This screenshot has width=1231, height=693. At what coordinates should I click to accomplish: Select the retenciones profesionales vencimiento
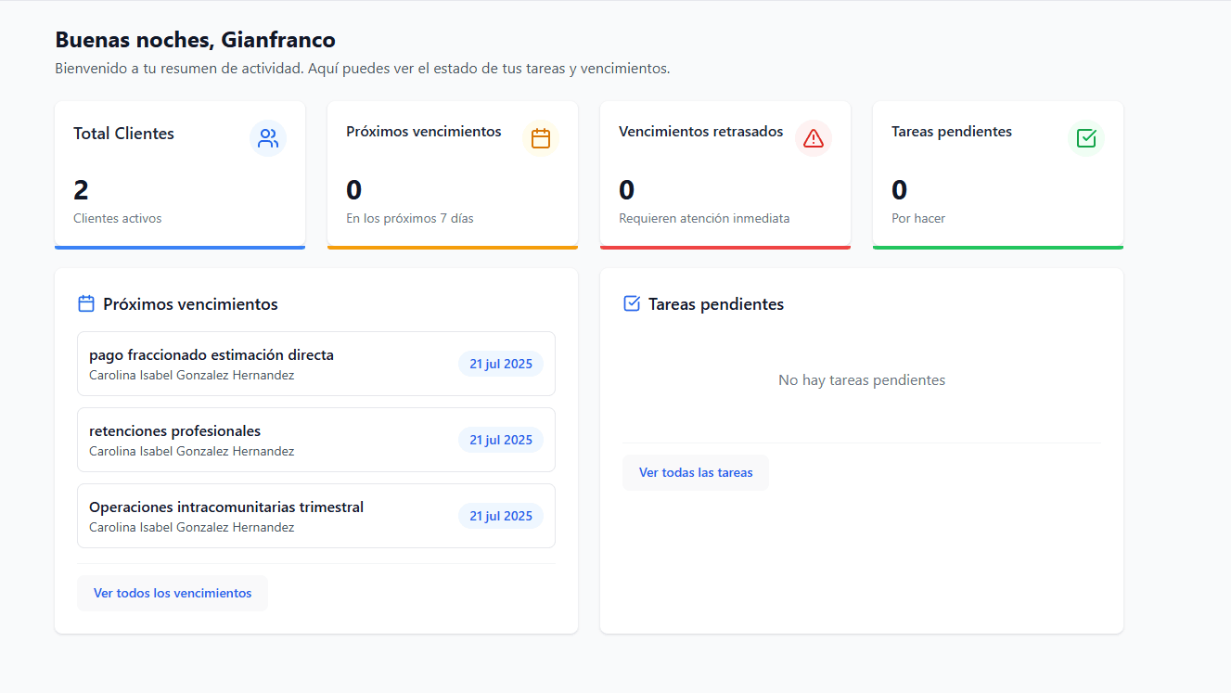point(315,440)
